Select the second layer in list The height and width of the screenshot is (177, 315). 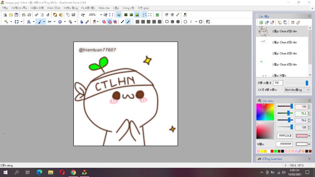click(282, 42)
